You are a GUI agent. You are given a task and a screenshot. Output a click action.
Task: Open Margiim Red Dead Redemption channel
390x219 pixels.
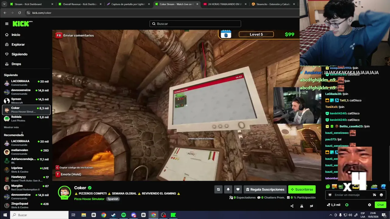coord(26,187)
